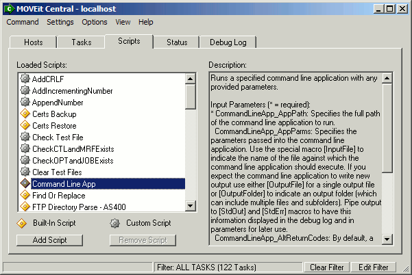This screenshot has width=412, height=275.
Task: Open the Command menu
Action: [23, 22]
